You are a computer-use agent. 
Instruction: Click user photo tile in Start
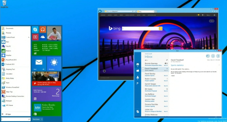click(54, 33)
